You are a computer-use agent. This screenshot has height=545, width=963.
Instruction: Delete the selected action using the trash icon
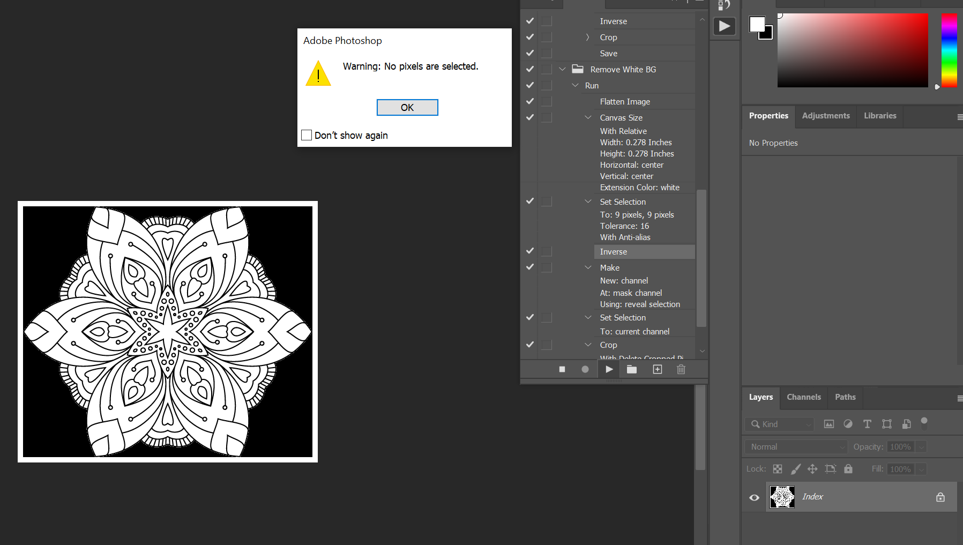tap(681, 369)
